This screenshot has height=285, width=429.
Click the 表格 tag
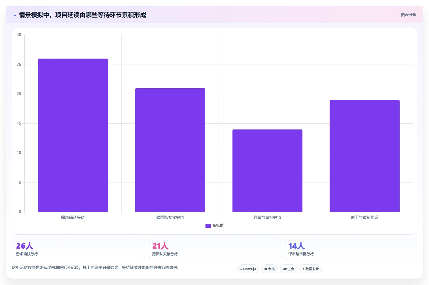click(269, 269)
